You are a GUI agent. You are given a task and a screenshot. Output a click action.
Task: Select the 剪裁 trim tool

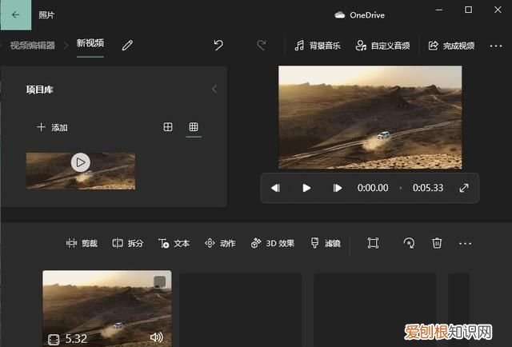point(82,243)
